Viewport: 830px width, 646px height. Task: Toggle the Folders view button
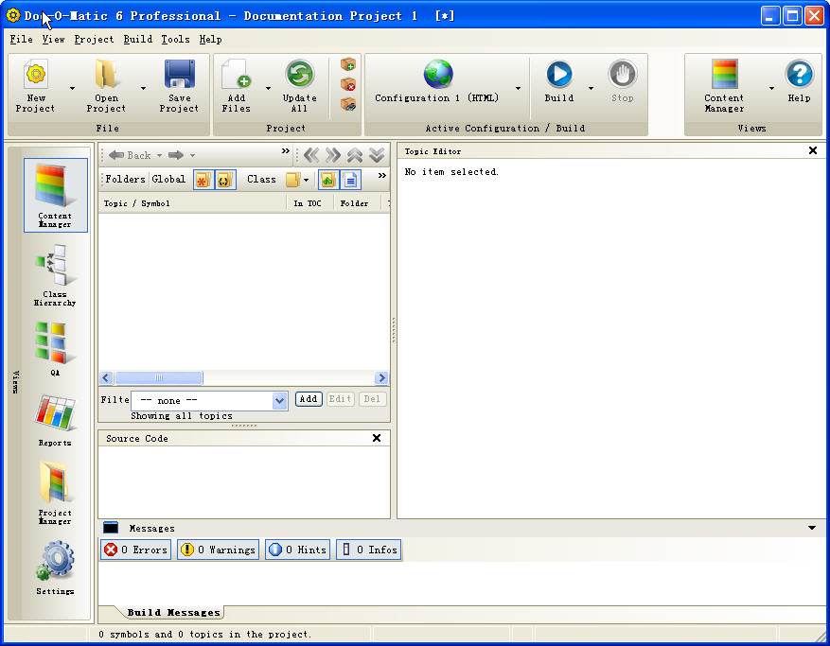click(x=125, y=180)
